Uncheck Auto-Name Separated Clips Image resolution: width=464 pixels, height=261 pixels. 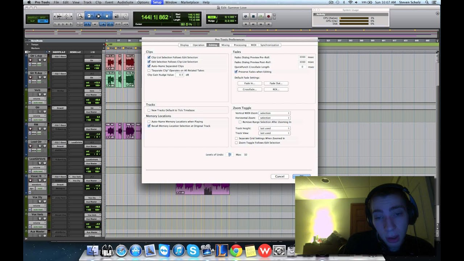coord(149,66)
